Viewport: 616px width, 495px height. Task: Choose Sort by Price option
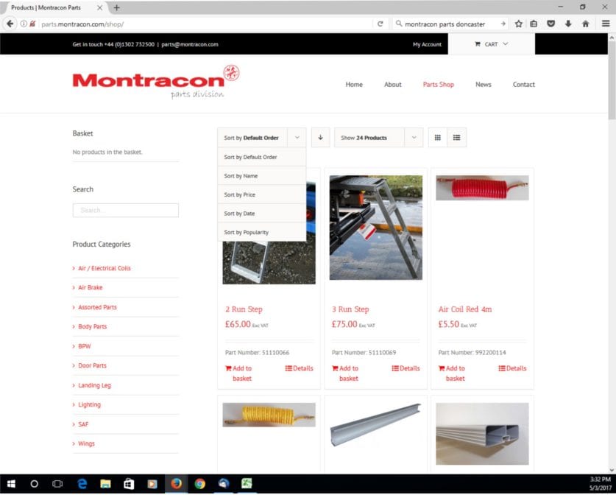[262, 194]
